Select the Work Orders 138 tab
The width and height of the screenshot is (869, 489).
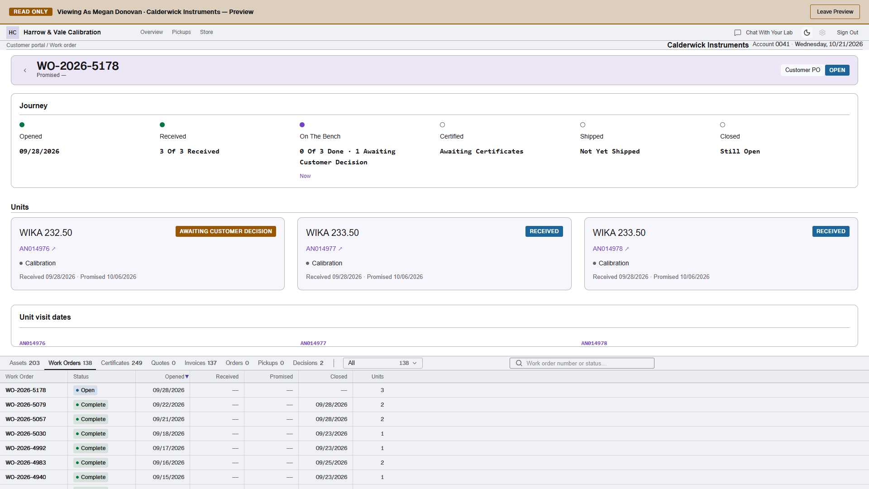[70, 363]
